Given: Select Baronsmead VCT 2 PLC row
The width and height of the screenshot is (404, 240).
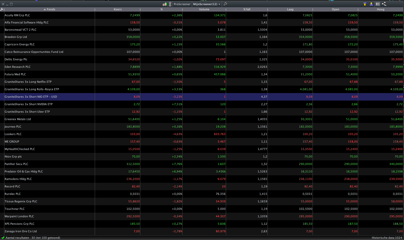Looking at the screenshot, I should point(202,30).
